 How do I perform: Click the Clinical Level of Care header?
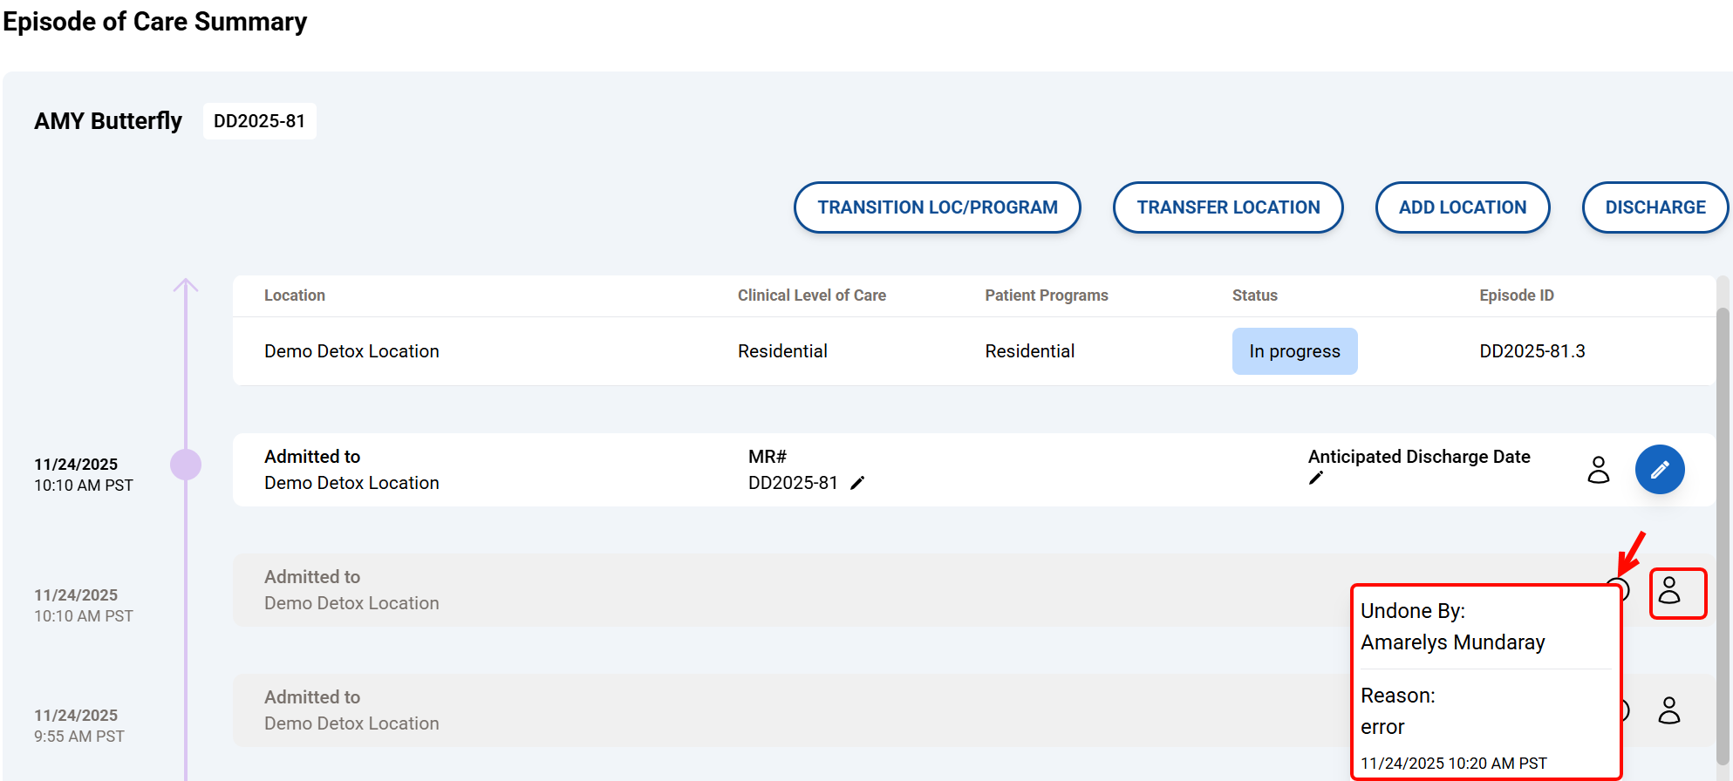(811, 295)
